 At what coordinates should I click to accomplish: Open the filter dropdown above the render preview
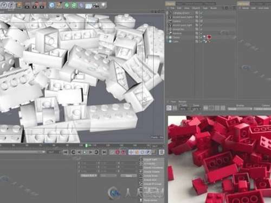click(240, 109)
